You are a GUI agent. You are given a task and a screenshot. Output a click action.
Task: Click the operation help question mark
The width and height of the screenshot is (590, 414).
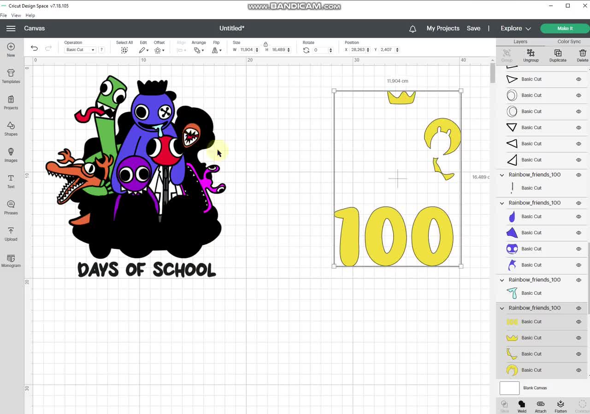point(101,50)
